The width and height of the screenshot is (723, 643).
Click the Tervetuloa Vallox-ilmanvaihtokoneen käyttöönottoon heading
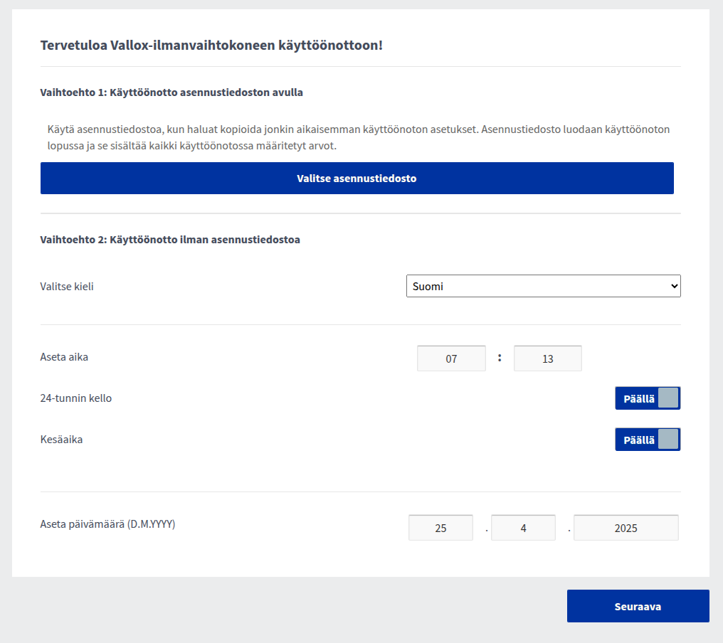tap(211, 46)
